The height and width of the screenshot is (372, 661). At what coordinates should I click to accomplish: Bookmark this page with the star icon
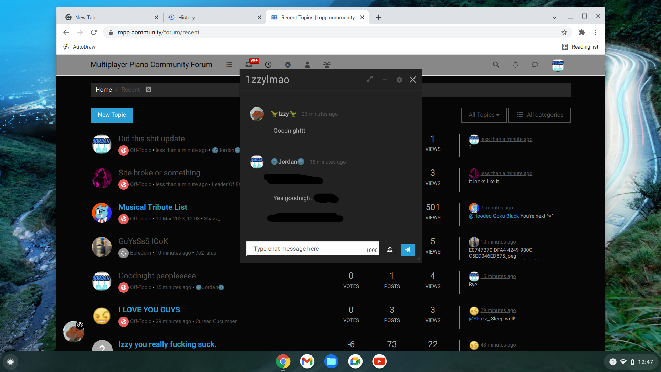(x=564, y=32)
